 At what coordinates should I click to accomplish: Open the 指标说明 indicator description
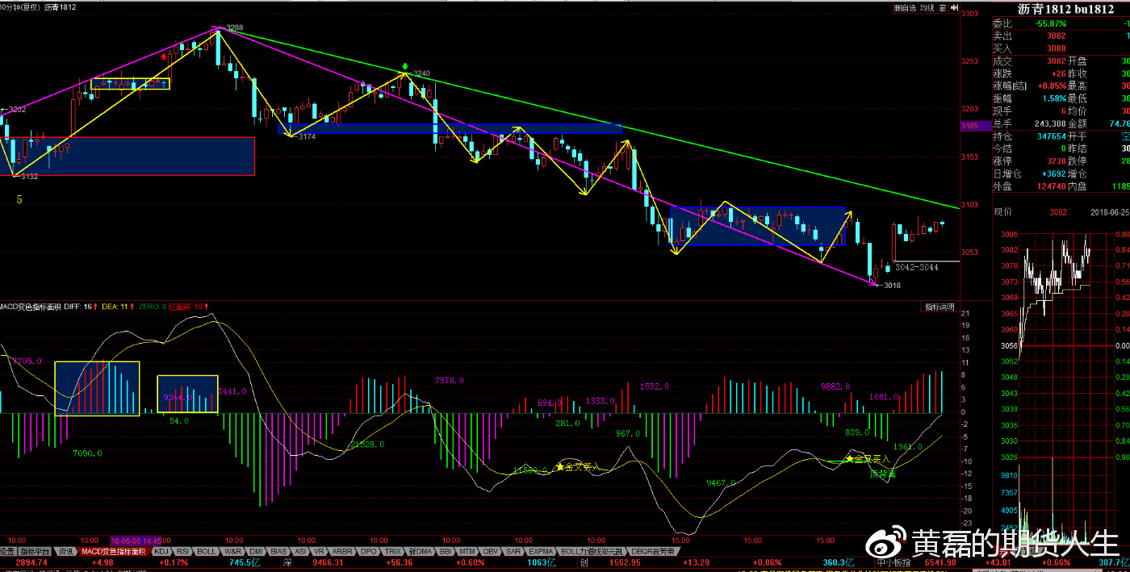[940, 307]
